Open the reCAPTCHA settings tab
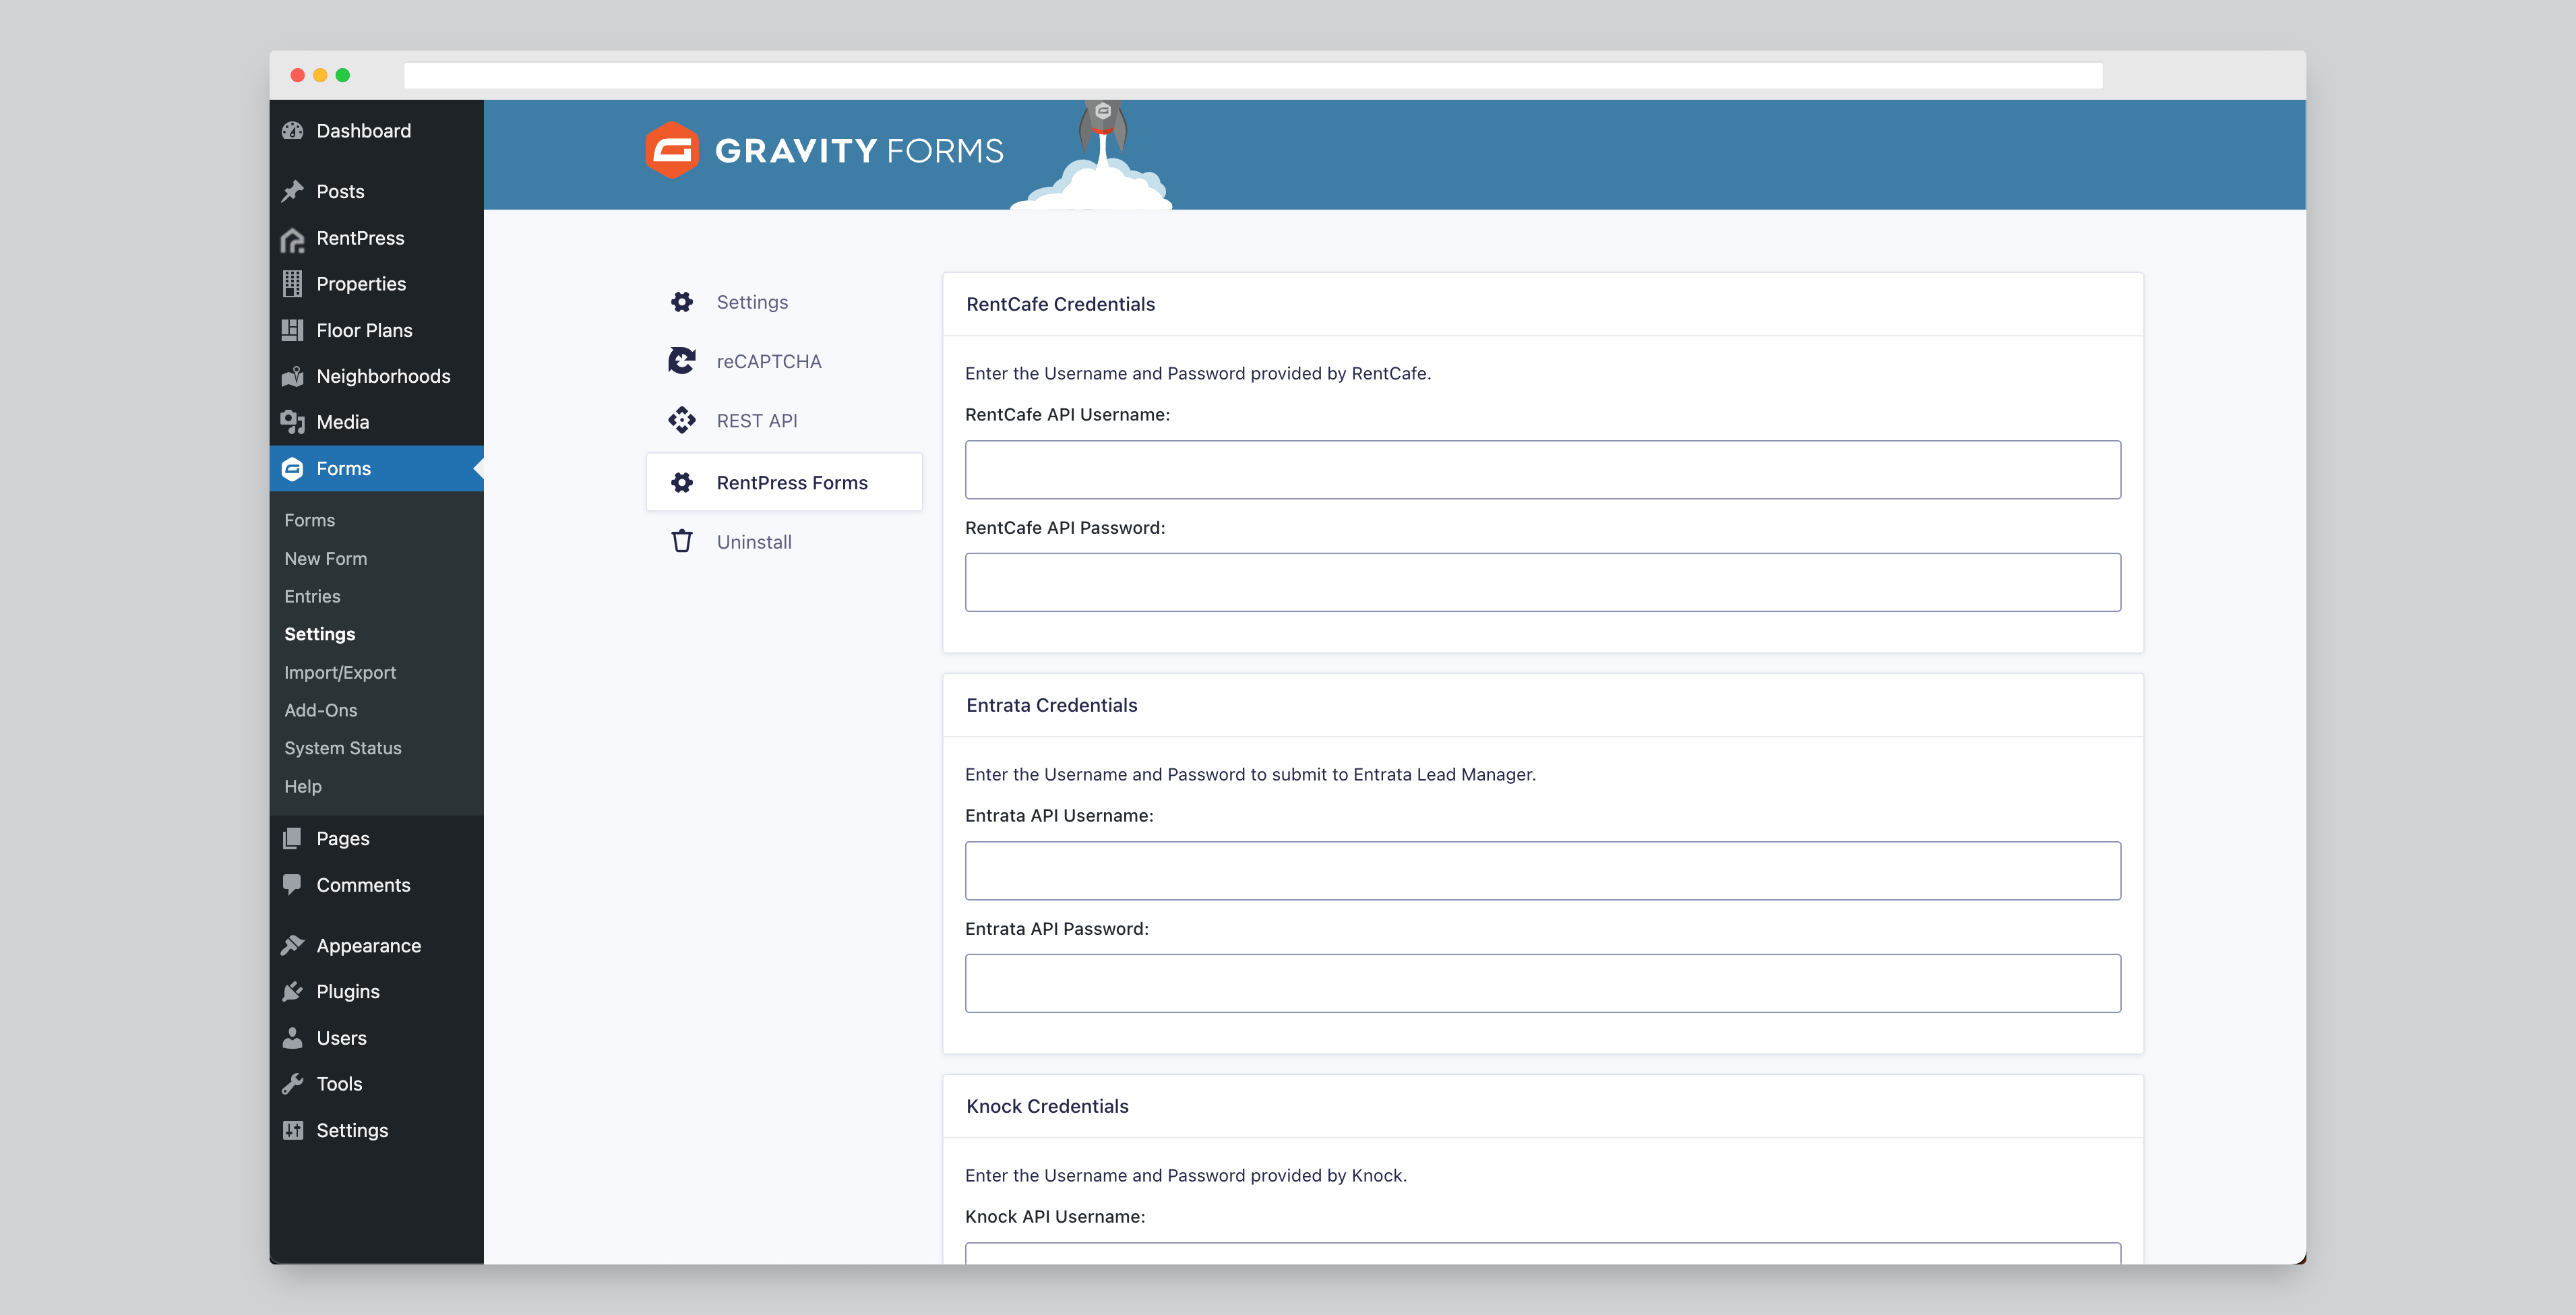Screen dimensions: 2576x1315 coord(784,361)
